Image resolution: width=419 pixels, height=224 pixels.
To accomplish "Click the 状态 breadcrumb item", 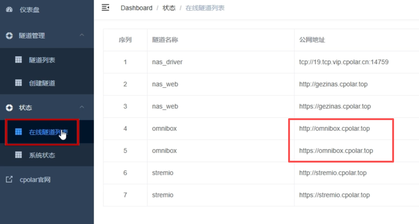I will coord(169,8).
